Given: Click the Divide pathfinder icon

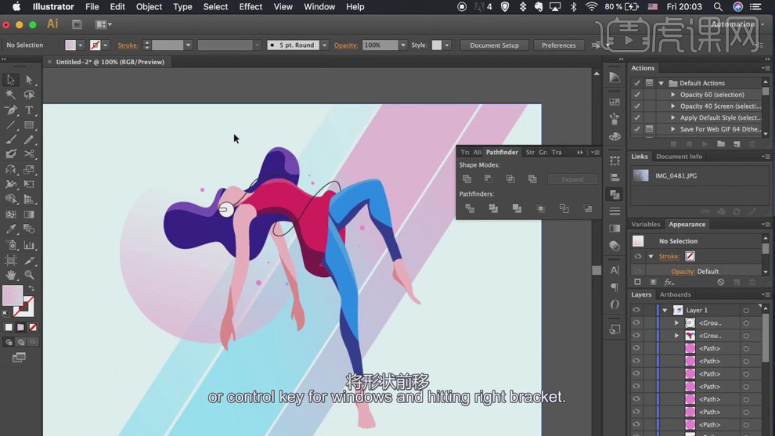Looking at the screenshot, I should point(470,209).
